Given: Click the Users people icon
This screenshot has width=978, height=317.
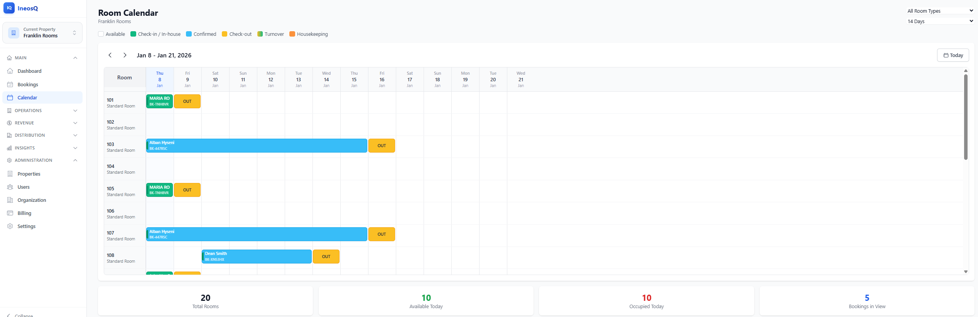Looking at the screenshot, I should [10, 187].
